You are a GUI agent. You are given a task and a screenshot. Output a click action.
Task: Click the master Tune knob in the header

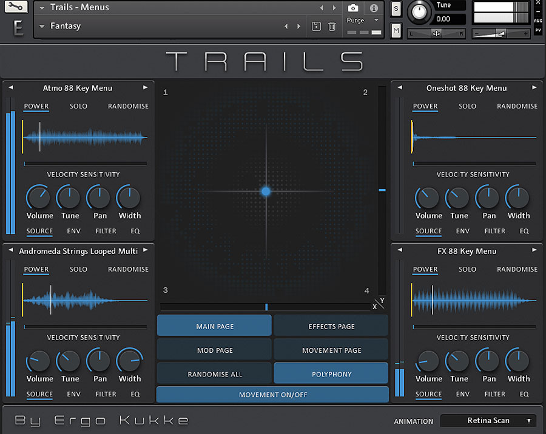click(419, 12)
